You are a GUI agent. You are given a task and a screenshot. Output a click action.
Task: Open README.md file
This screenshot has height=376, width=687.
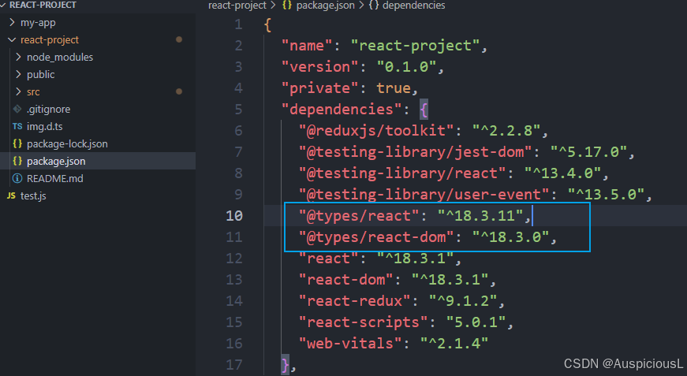click(54, 179)
